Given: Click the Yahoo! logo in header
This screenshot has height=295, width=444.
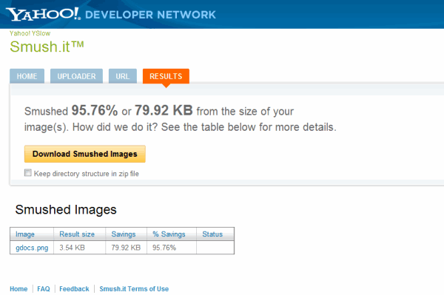Looking at the screenshot, I should pos(43,14).
